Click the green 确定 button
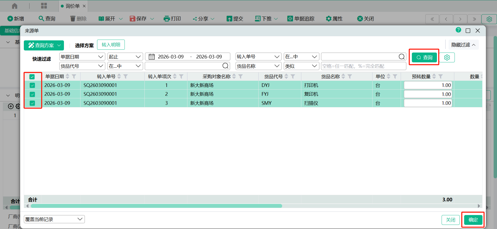Image resolution: width=497 pixels, height=229 pixels. point(473,220)
